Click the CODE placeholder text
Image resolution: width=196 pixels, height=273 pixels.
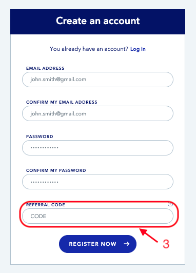(38, 216)
